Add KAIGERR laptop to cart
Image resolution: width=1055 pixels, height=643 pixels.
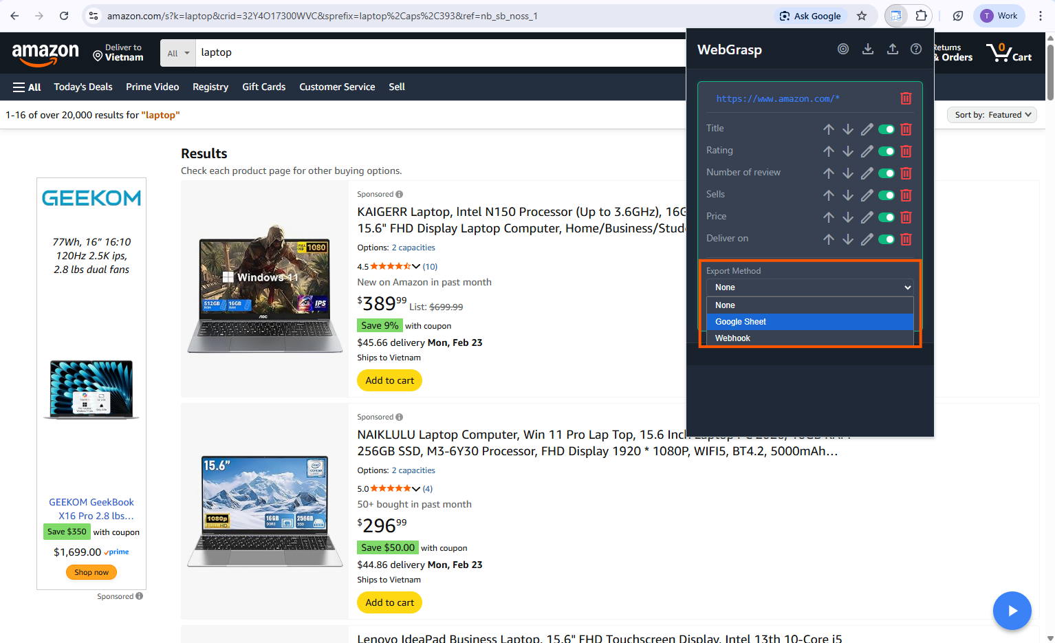coord(389,380)
